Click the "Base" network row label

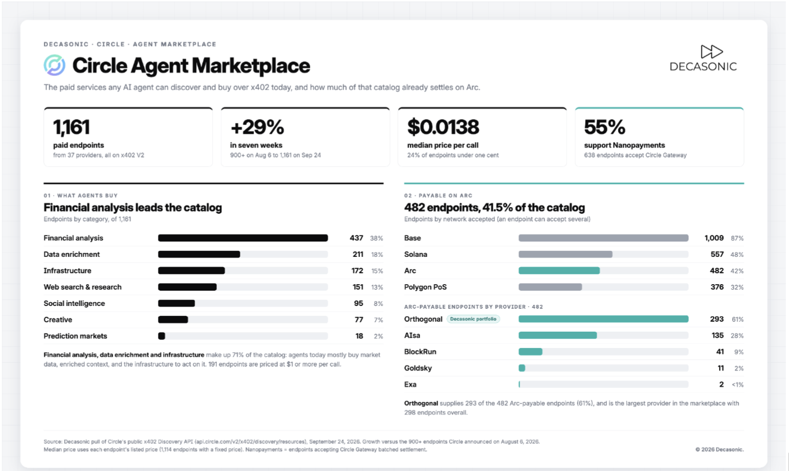click(x=413, y=238)
